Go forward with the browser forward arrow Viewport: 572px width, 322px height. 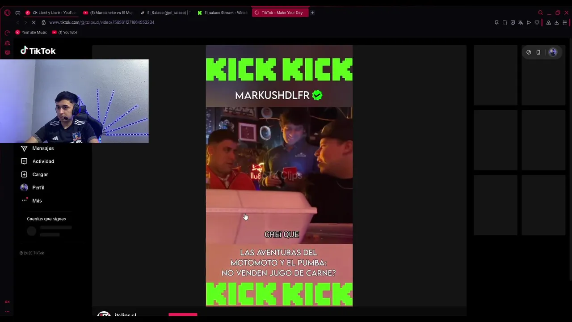tap(25, 22)
